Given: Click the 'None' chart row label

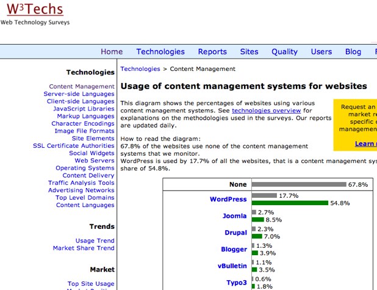Looking at the screenshot, I should [x=238, y=184].
